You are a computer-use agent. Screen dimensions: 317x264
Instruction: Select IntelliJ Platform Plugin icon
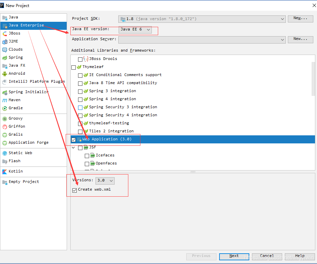(x=5, y=82)
